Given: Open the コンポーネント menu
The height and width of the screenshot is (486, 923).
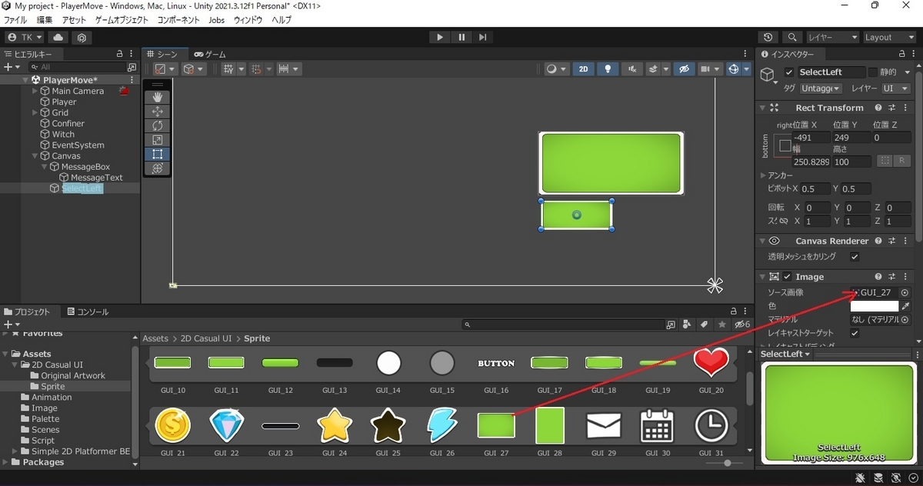Looking at the screenshot, I should tap(180, 20).
